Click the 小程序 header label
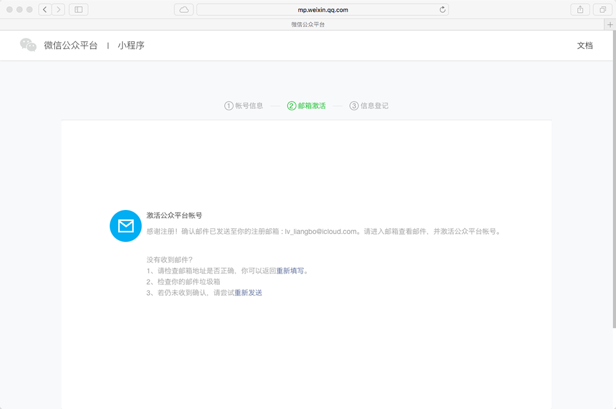 click(x=131, y=46)
